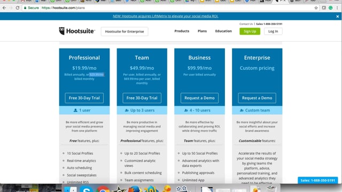Click Up to 50 Social Profiles item
Image resolution: width=342 pixels, height=192 pixels.
199,153
